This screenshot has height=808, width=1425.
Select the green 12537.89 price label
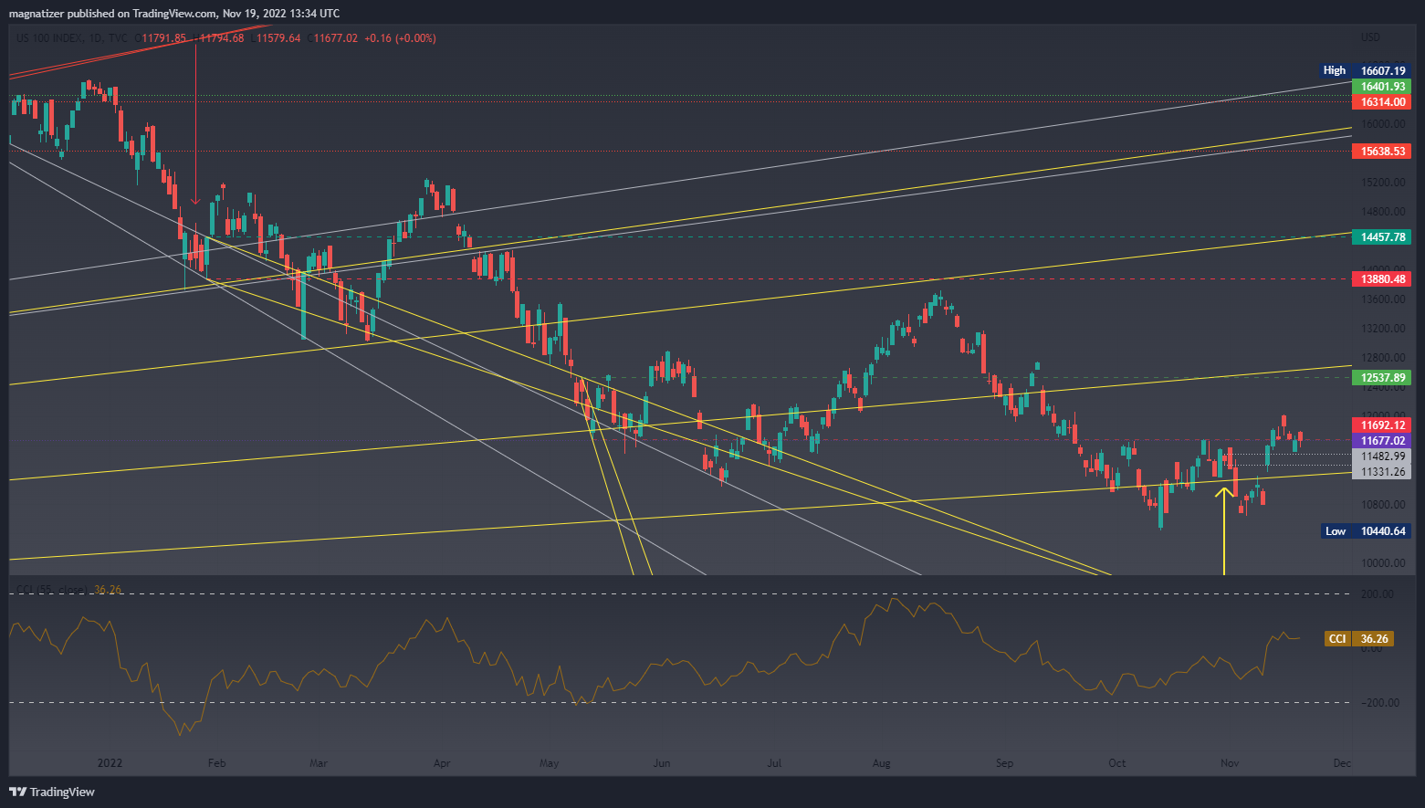(x=1382, y=377)
